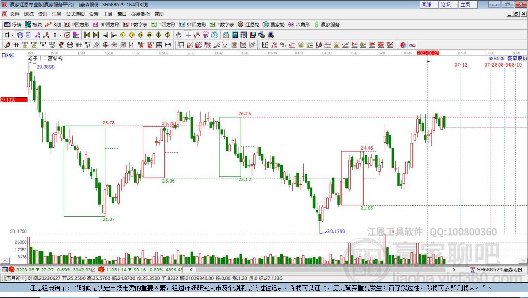Viewport: 528px width, 298px height.
Task: Click the red floppy save icon
Action: coord(253,35)
